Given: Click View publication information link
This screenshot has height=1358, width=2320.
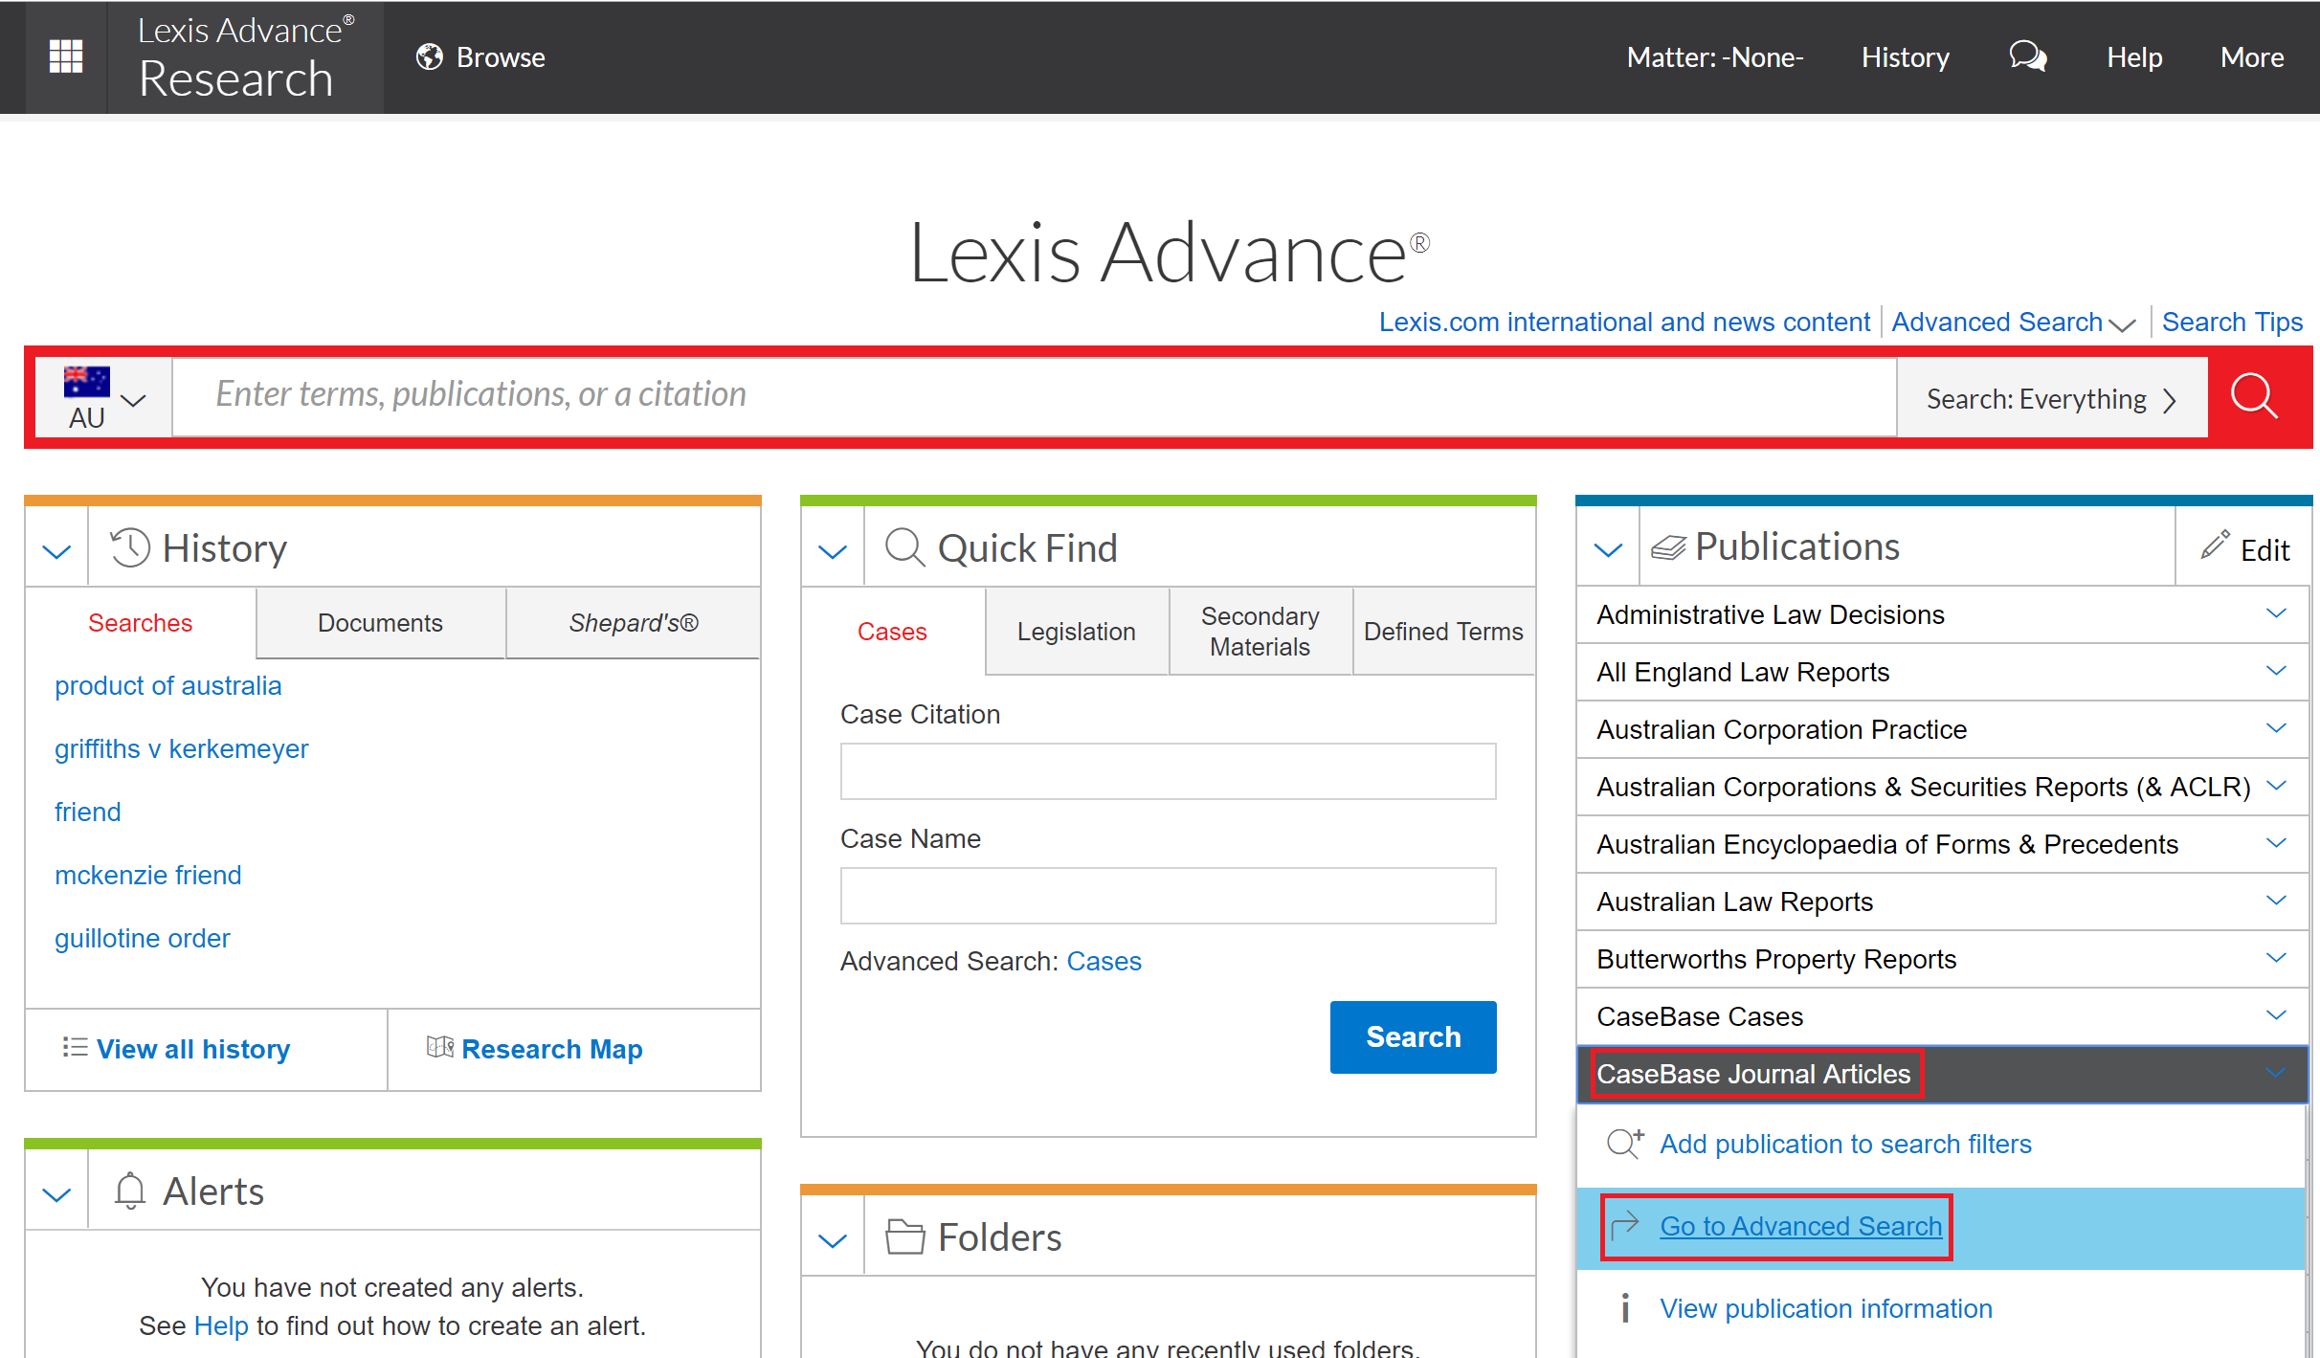Looking at the screenshot, I should point(1826,1308).
